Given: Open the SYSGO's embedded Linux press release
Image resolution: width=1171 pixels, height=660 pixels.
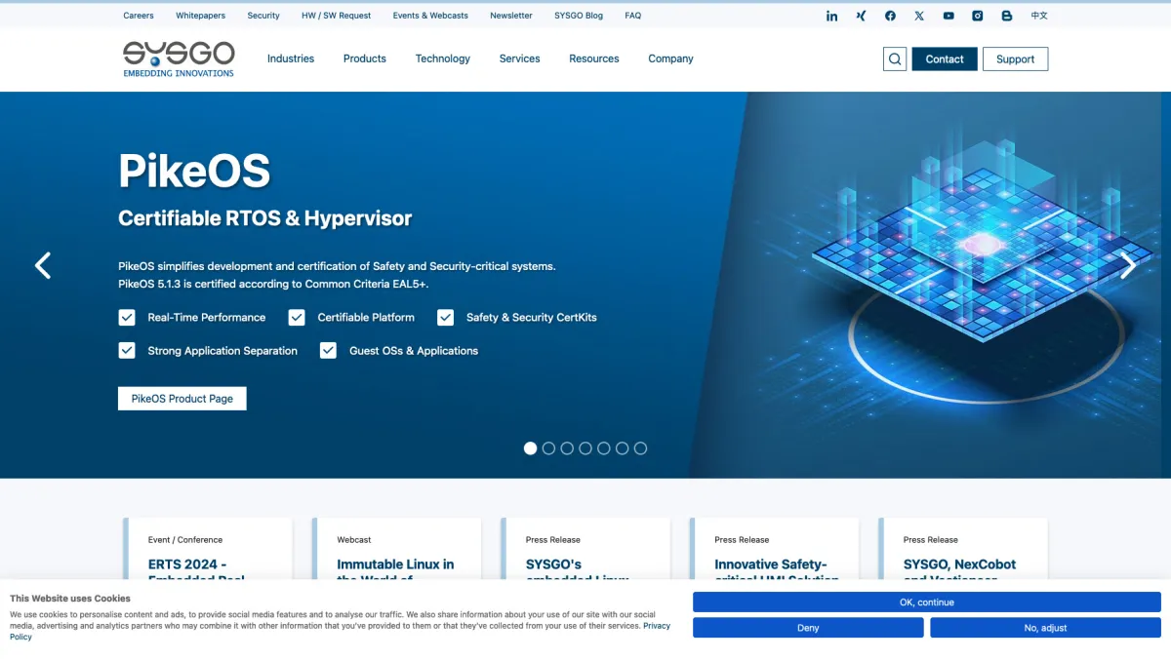Looking at the screenshot, I should pos(586,551).
